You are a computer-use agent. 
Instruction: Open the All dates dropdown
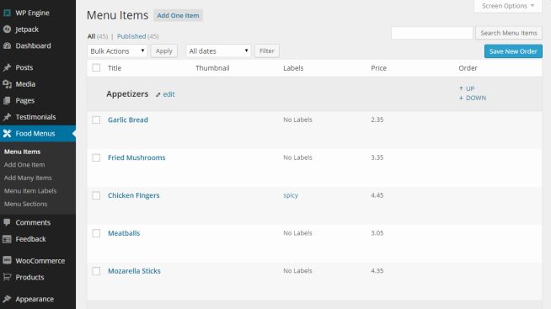pyautogui.click(x=218, y=51)
